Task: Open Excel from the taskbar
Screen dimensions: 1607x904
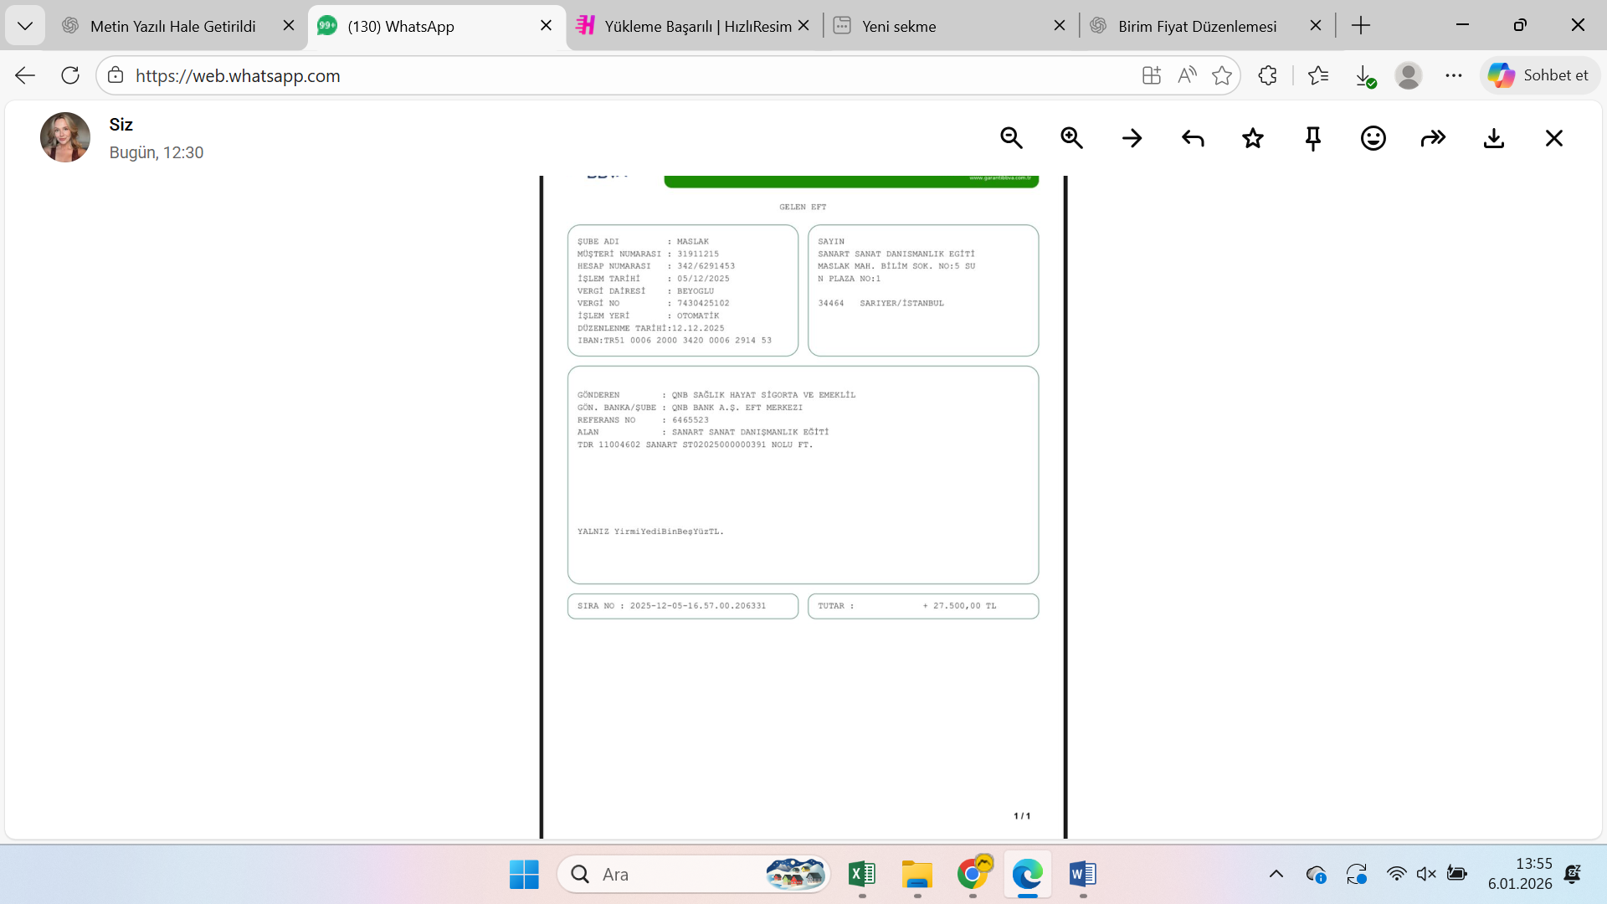Action: pos(862,875)
